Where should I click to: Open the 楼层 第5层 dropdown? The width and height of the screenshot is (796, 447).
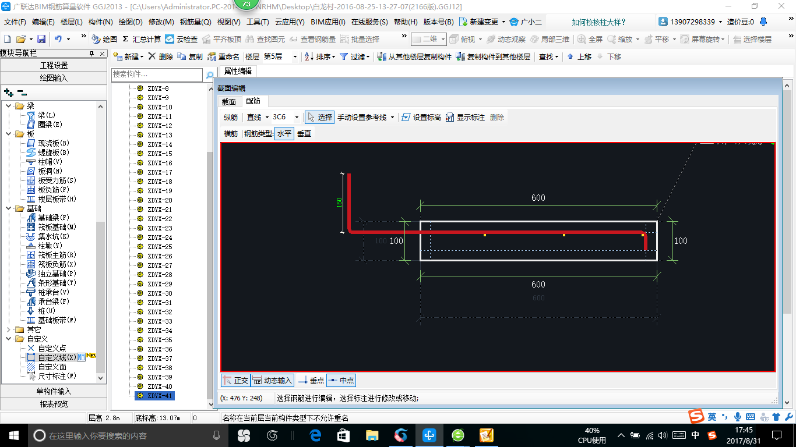pyautogui.click(x=295, y=56)
